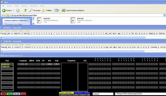Open Widok menu in files window
Image resolution: width=166 pixels, height=96 pixels.
pyautogui.click(x=16, y=6)
